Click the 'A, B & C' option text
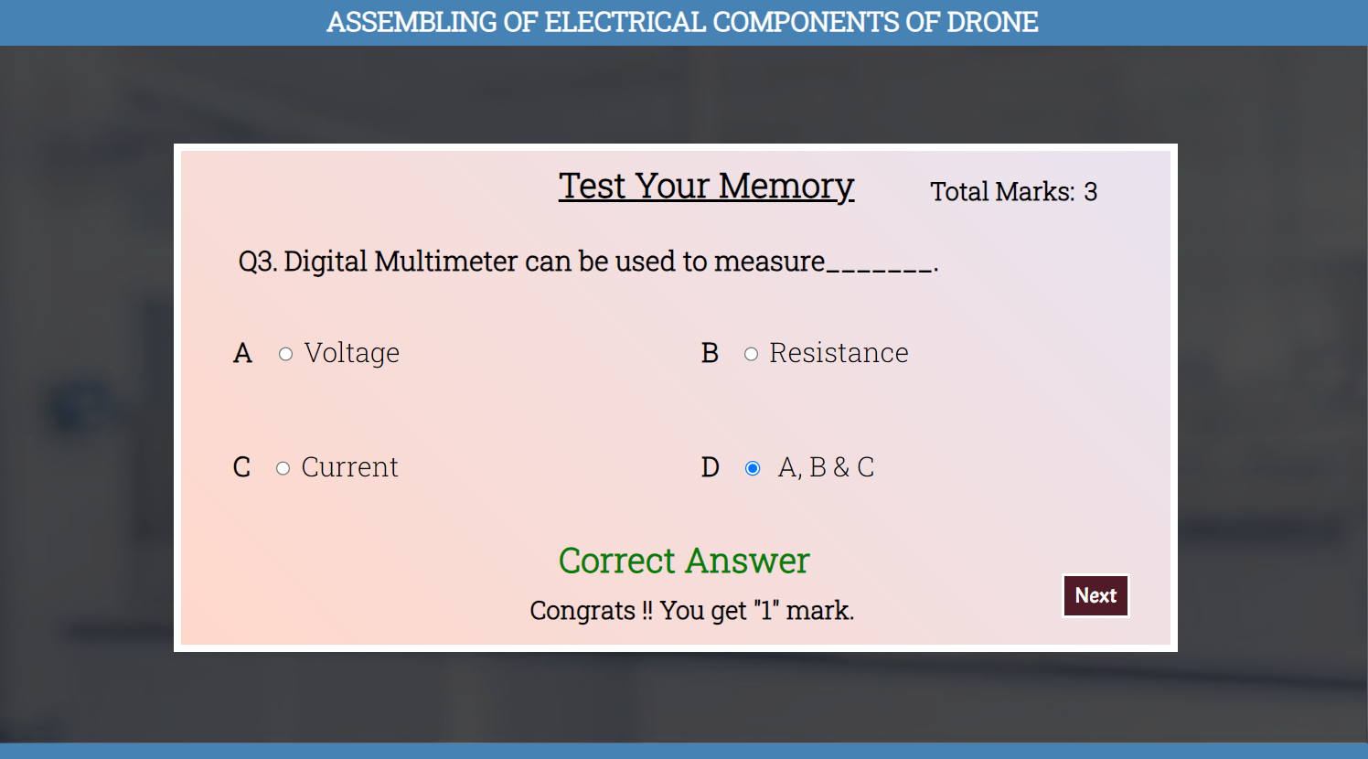Image resolution: width=1368 pixels, height=759 pixels. click(x=826, y=467)
